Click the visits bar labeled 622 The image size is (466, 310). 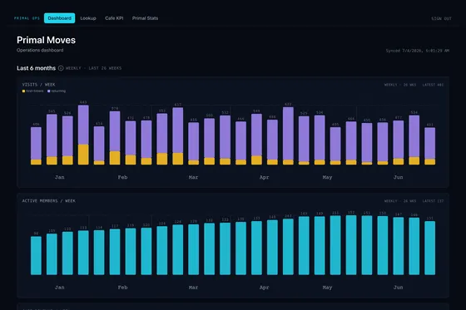click(288, 136)
